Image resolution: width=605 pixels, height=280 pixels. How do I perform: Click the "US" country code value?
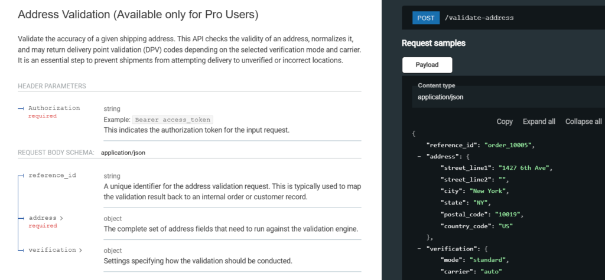pyautogui.click(x=505, y=226)
